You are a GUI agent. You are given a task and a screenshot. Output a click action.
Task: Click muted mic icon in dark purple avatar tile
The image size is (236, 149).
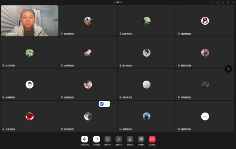coord(62,65)
